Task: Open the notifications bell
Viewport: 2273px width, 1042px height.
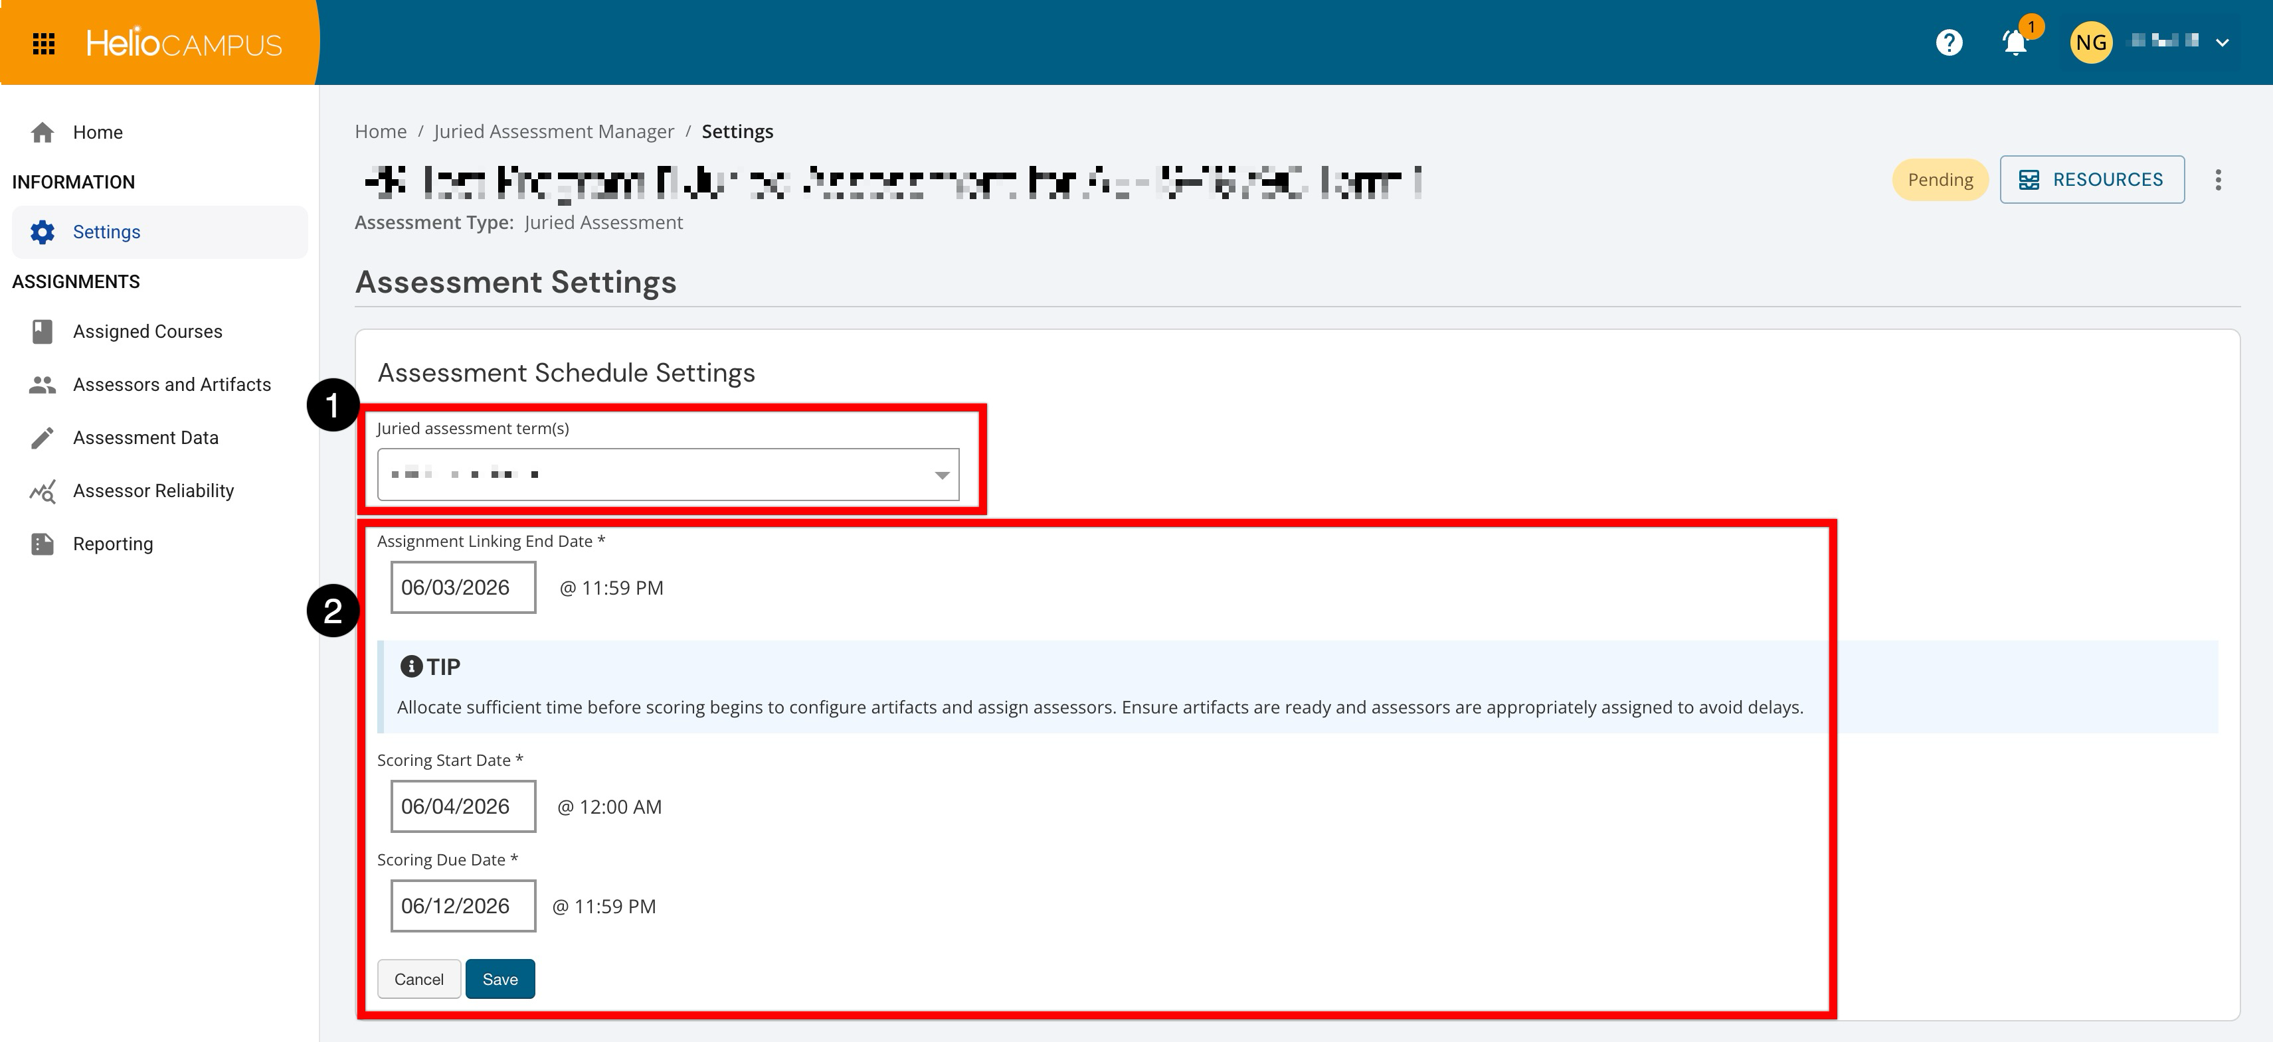Action: pos(2015,42)
